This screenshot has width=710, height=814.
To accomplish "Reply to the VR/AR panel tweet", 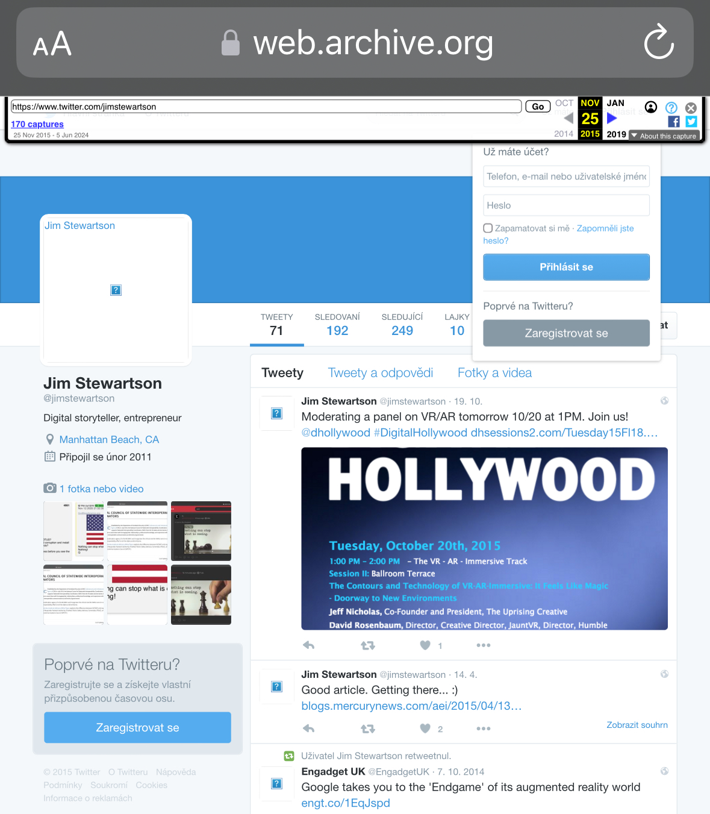I will pos(308,645).
